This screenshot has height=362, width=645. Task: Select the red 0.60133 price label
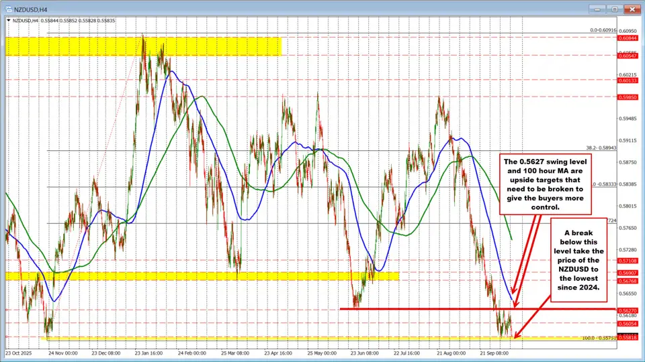coord(628,81)
